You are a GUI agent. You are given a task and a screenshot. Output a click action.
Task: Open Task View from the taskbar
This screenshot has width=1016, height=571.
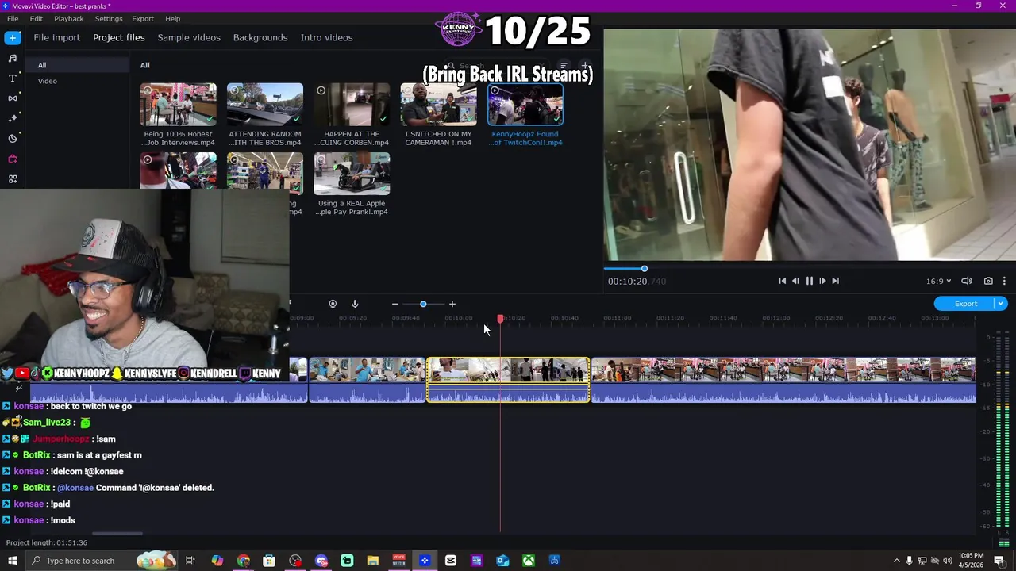click(190, 561)
